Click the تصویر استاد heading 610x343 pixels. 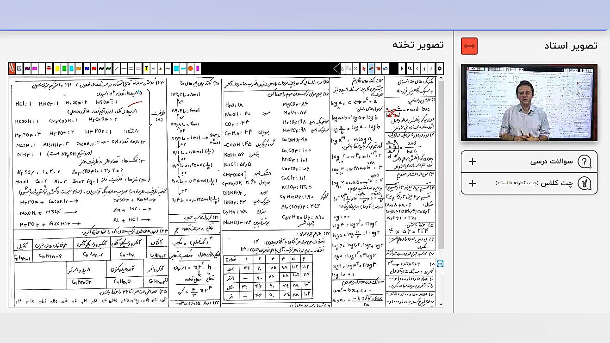coord(571,45)
